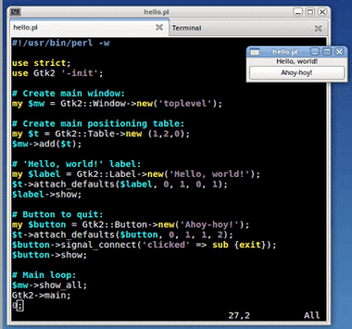Close the Terminal tab

coord(318,28)
